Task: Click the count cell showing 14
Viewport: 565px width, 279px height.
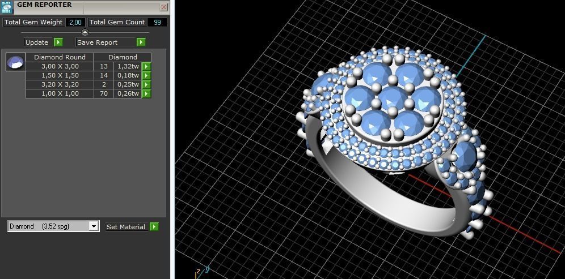Action: click(x=104, y=75)
